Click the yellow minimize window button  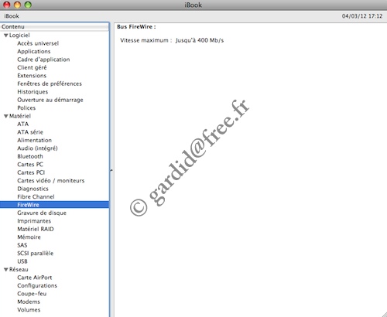pos(17,5)
